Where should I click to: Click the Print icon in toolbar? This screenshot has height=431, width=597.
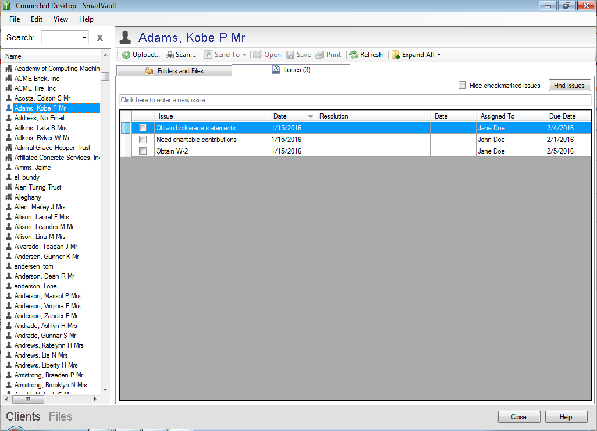(319, 55)
